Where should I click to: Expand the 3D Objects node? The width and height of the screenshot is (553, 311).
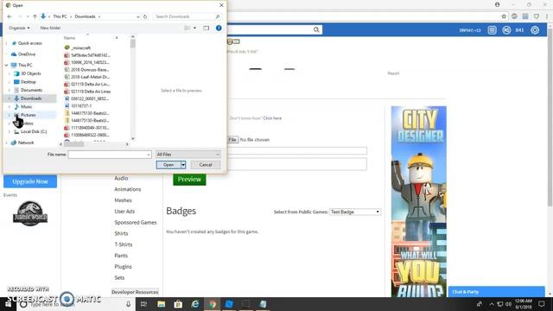(10, 73)
